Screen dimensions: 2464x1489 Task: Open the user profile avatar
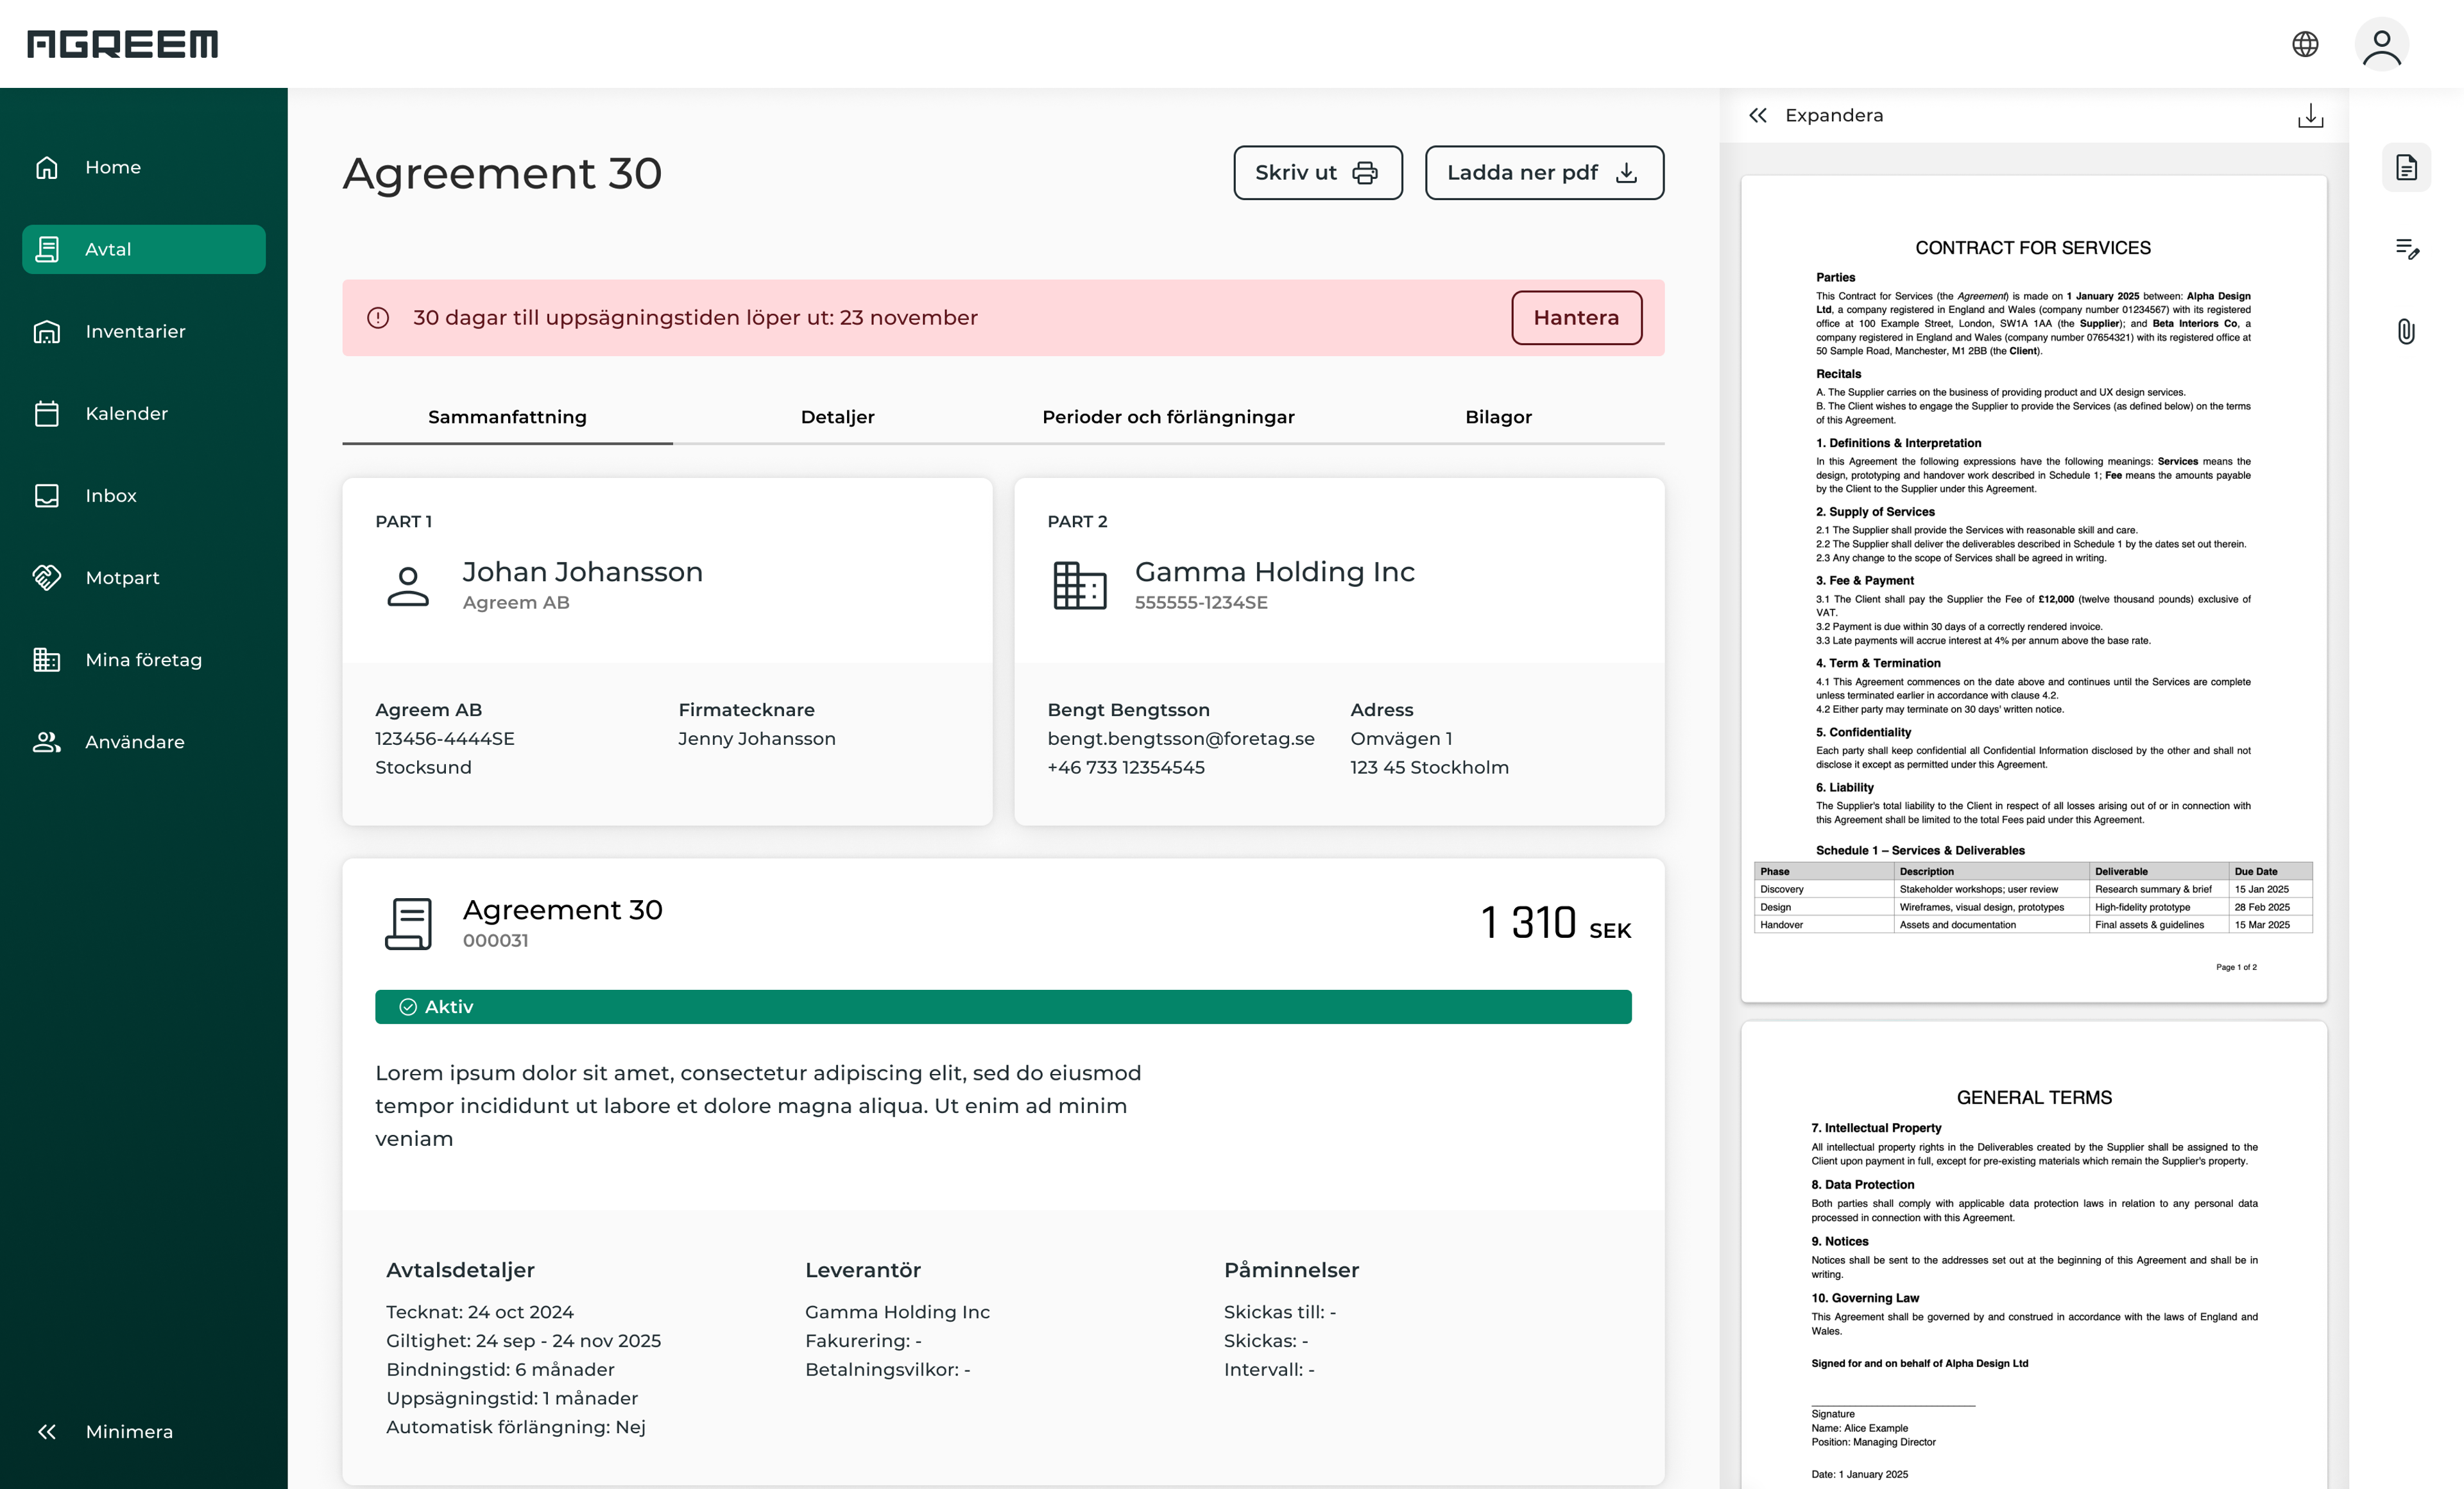[x=2381, y=45]
